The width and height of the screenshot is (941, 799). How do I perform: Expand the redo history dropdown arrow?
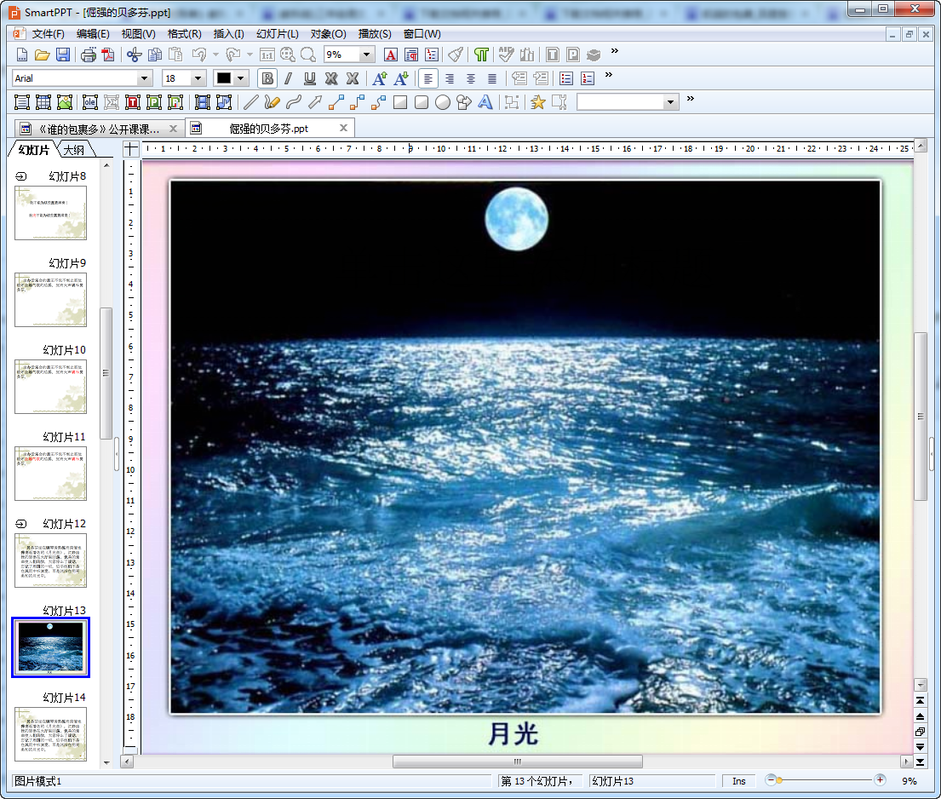(250, 55)
